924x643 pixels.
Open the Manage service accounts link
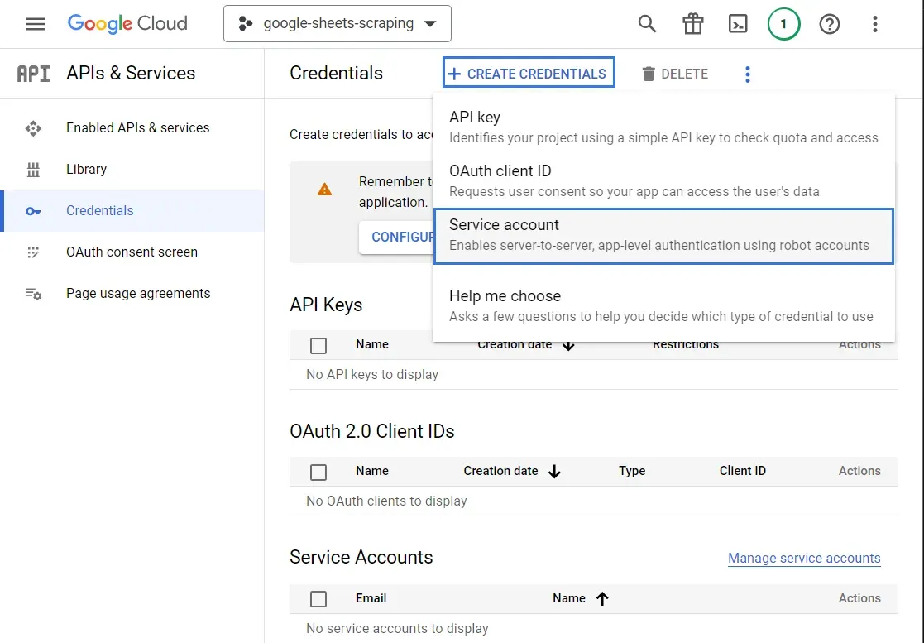pyautogui.click(x=804, y=558)
